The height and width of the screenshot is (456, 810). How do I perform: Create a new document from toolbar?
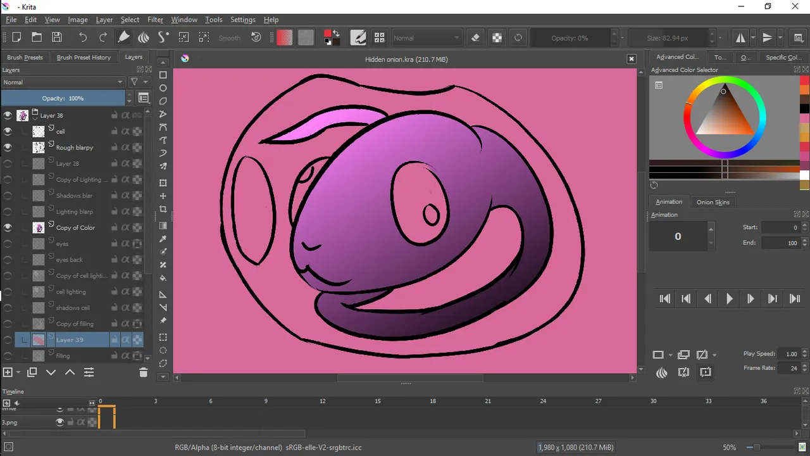click(x=16, y=37)
